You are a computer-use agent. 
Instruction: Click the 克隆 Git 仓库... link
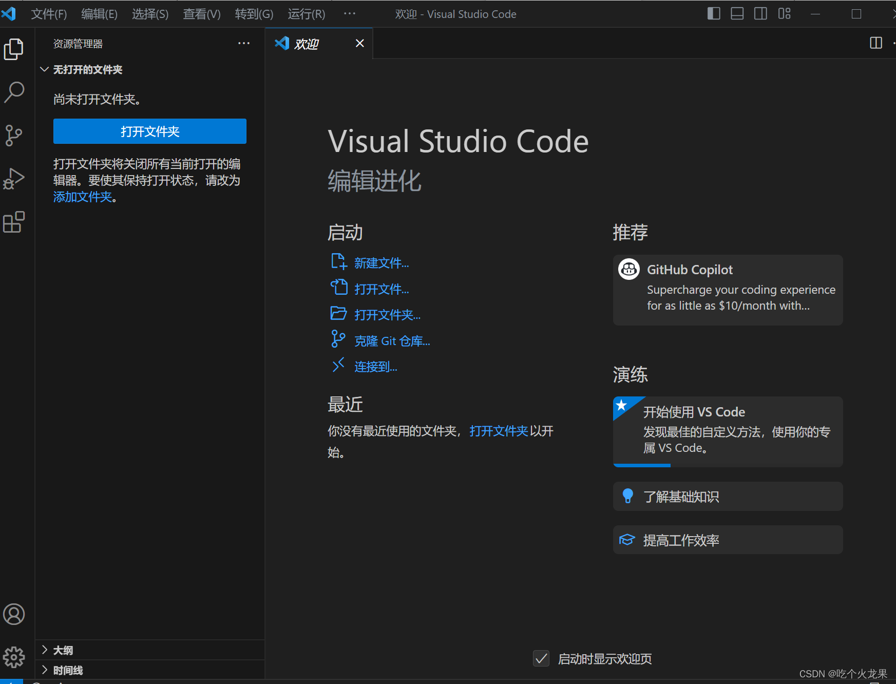pos(392,341)
